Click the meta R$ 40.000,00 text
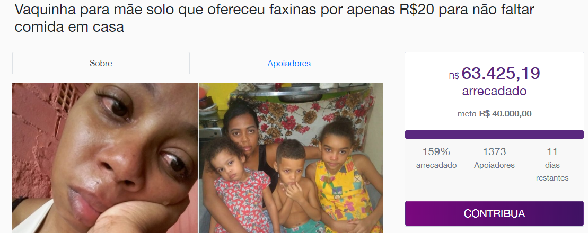 pos(494,113)
